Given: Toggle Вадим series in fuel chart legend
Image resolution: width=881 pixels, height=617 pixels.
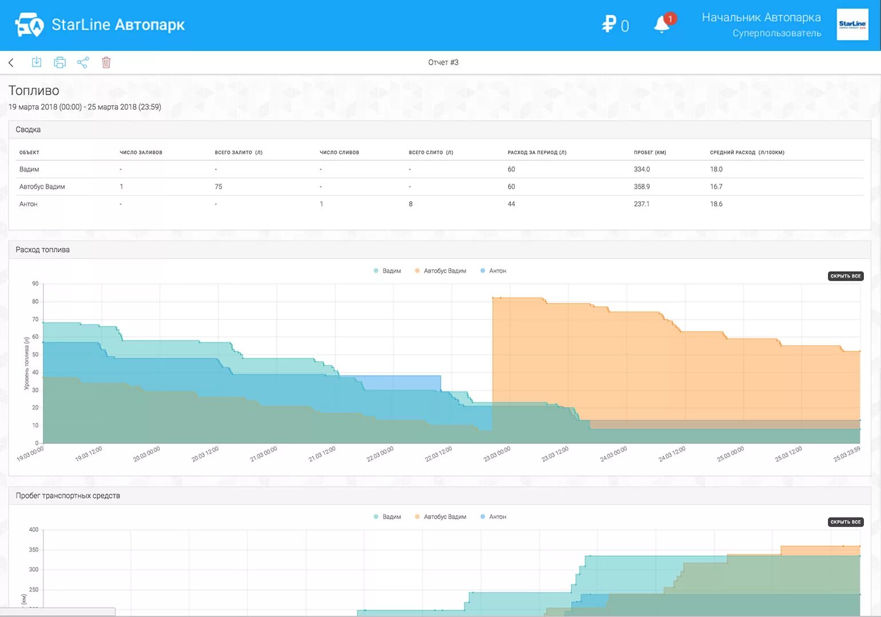Looking at the screenshot, I should [387, 271].
